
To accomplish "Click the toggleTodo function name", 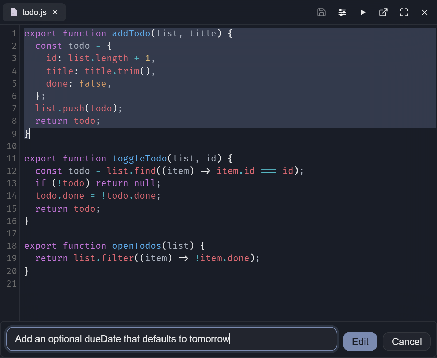I will click(139, 158).
